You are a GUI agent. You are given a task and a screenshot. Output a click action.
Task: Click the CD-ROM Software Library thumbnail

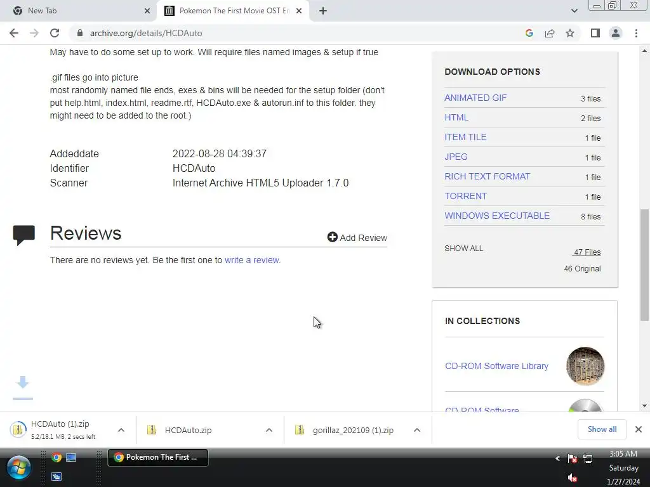585,366
